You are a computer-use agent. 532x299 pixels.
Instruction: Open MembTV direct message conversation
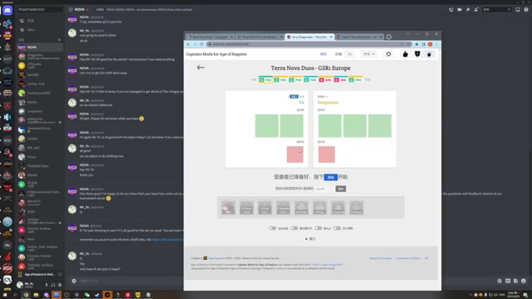[x=40, y=203]
